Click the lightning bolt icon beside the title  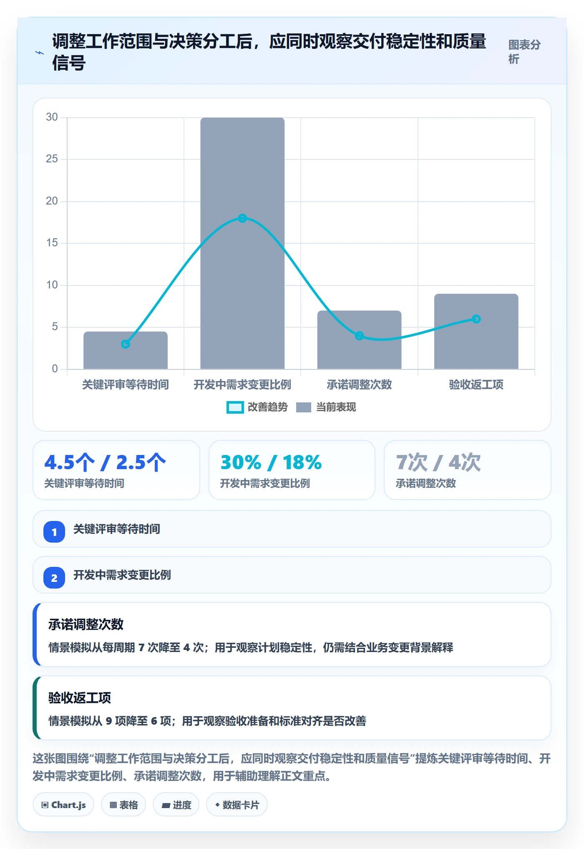[40, 53]
